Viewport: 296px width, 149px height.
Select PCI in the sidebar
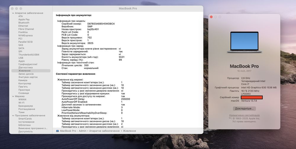pos(20,39)
